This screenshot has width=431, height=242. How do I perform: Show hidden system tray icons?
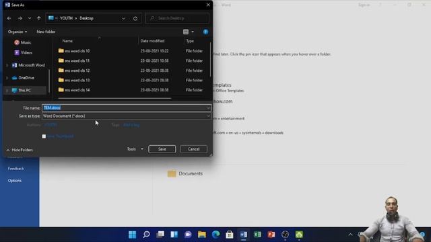(x=350, y=235)
